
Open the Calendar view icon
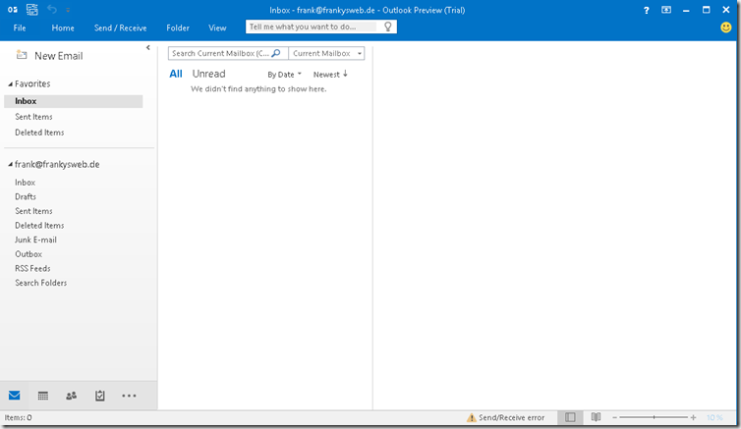click(43, 396)
